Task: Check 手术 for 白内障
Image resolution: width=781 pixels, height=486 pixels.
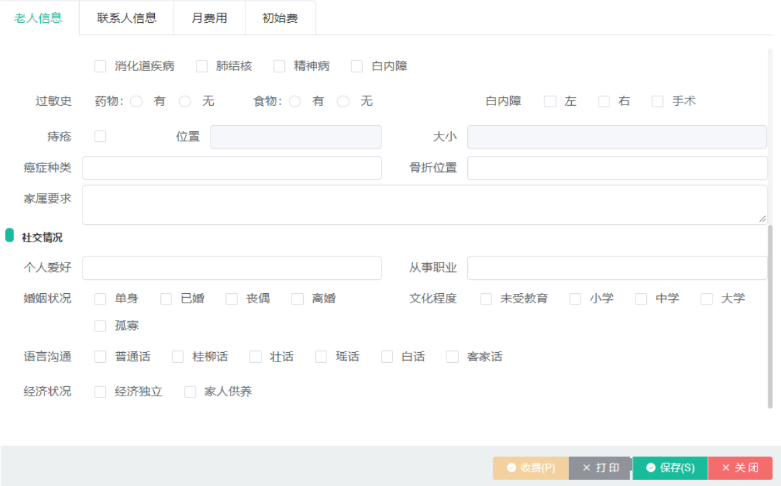Action: (658, 102)
